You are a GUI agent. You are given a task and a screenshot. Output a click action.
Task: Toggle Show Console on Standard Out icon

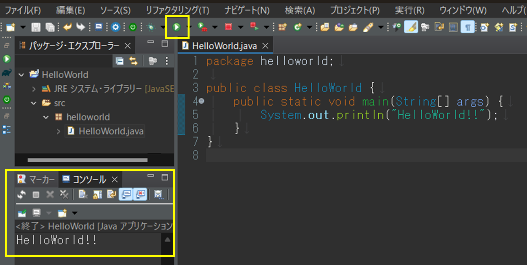(126, 194)
